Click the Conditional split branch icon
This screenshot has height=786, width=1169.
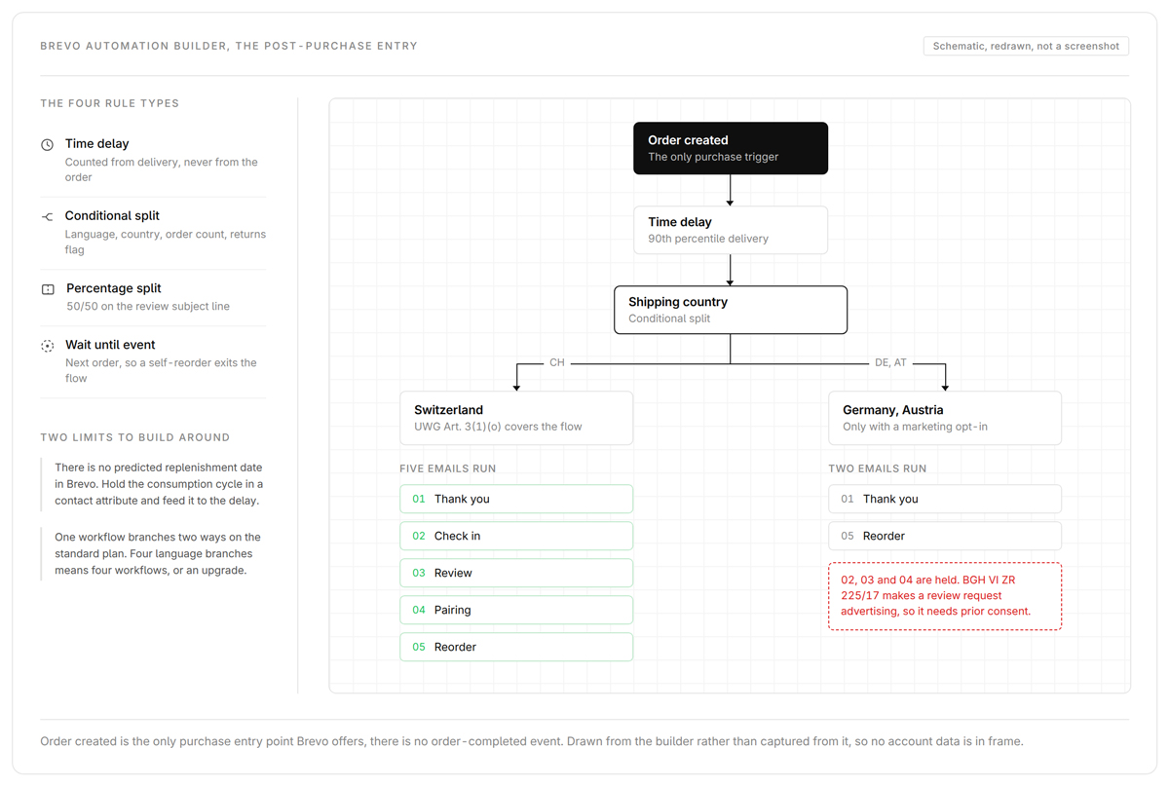point(47,216)
